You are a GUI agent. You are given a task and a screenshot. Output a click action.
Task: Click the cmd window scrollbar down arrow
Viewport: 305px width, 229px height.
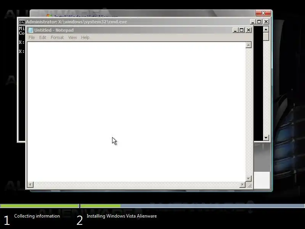[266, 138]
